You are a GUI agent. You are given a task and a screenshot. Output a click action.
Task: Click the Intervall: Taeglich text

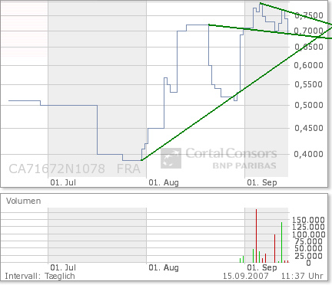point(40,277)
